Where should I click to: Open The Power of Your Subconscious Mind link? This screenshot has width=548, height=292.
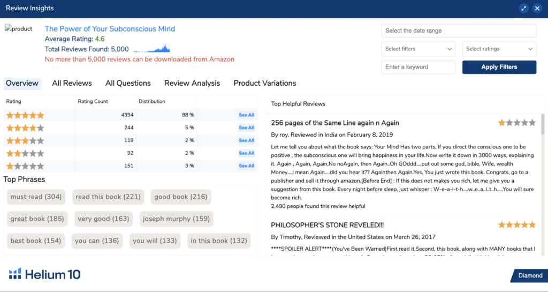click(110, 29)
